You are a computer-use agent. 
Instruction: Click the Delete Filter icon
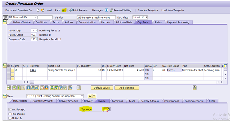coord(65,88)
